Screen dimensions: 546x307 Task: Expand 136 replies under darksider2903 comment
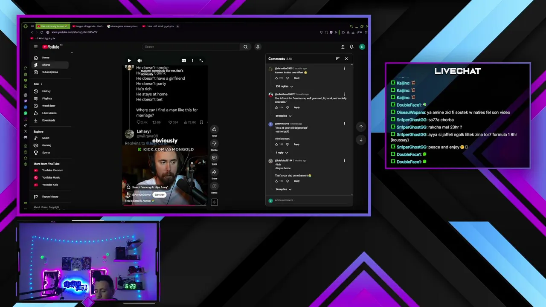coord(284,87)
